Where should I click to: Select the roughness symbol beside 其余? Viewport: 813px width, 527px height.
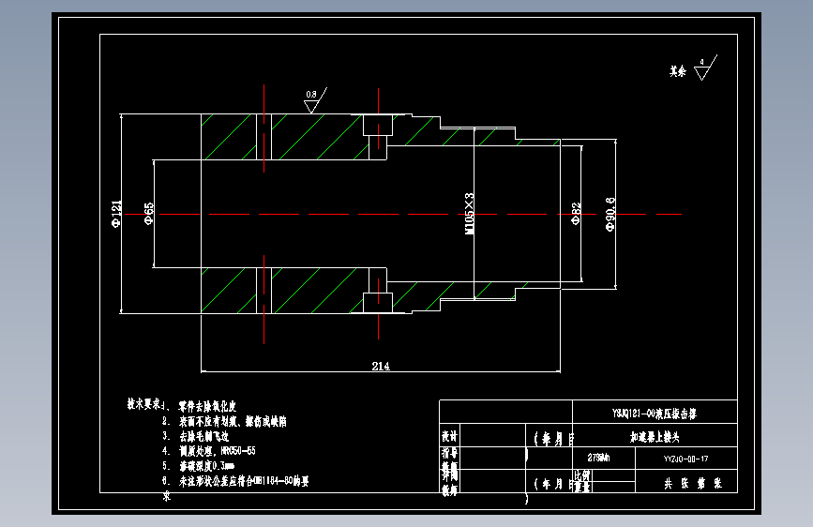(705, 68)
